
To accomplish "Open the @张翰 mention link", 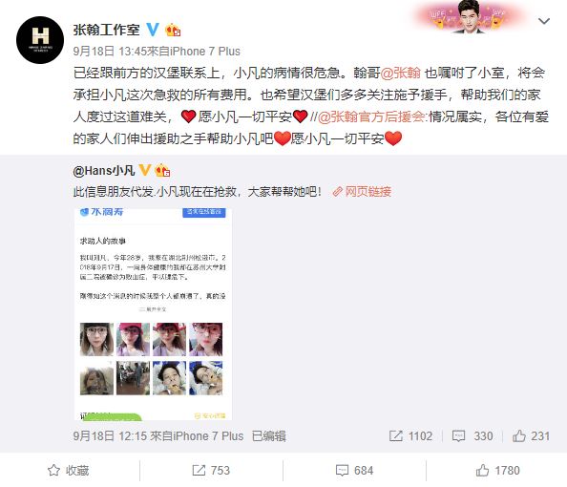I will point(401,73).
